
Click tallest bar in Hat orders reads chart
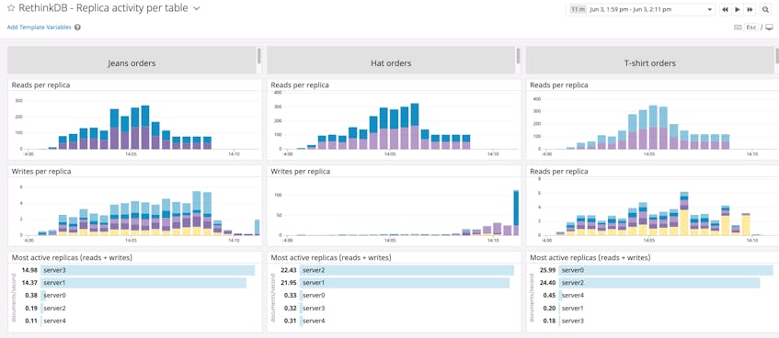[415, 126]
